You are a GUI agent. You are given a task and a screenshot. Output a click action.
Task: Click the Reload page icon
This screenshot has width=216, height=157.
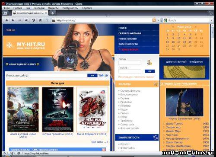(x=33, y=20)
